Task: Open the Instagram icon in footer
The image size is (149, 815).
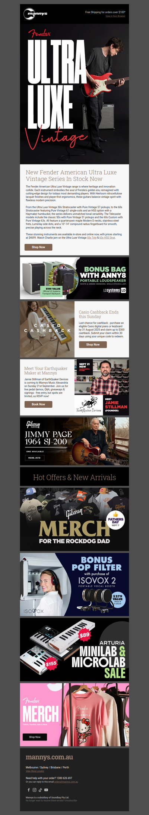Action: pyautogui.click(x=34, y=790)
